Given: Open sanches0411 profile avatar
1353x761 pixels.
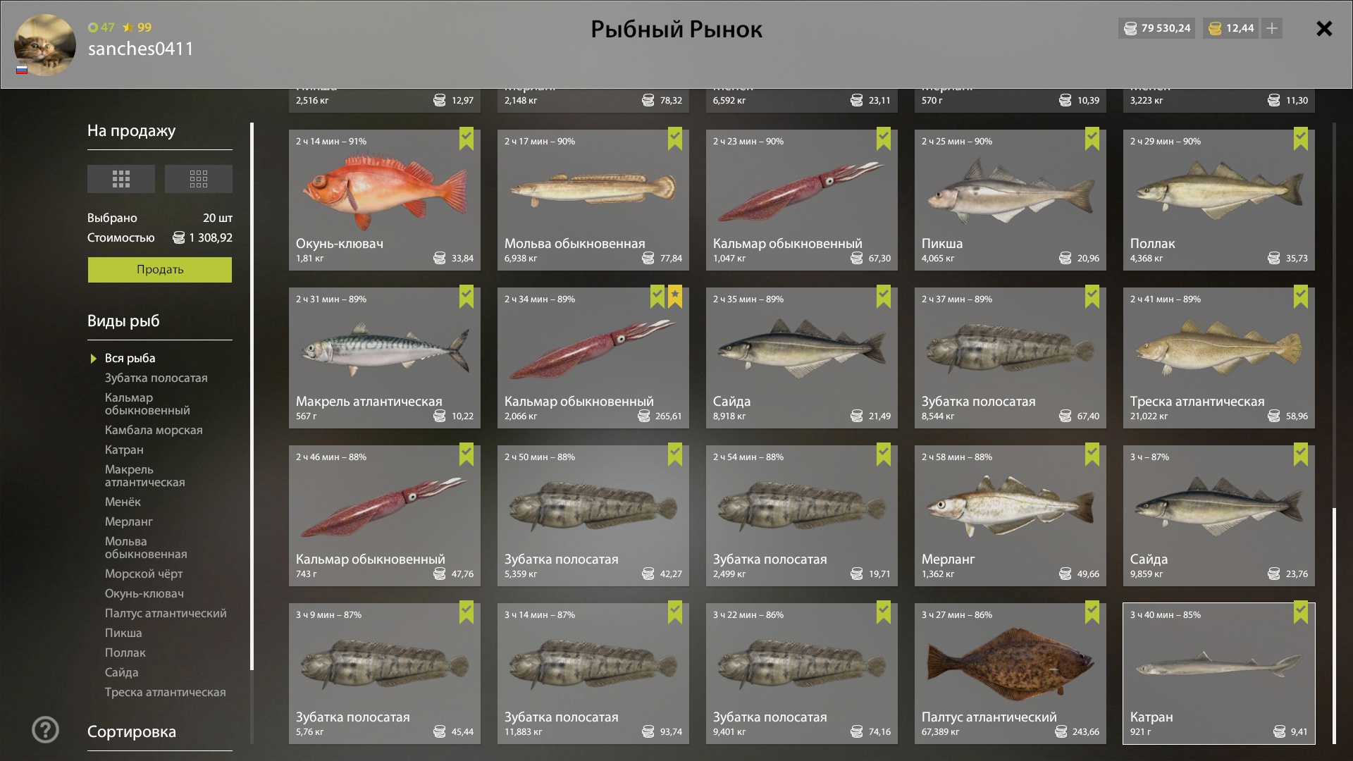Looking at the screenshot, I should point(45,45).
